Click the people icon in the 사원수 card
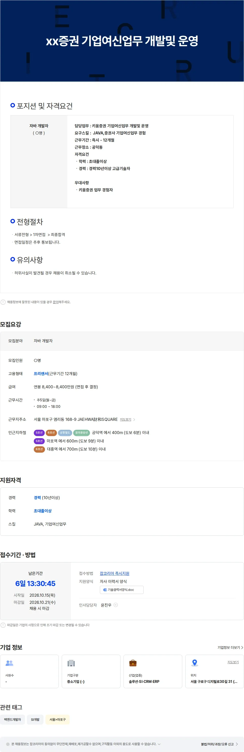244x752 pixels. coord(10,663)
